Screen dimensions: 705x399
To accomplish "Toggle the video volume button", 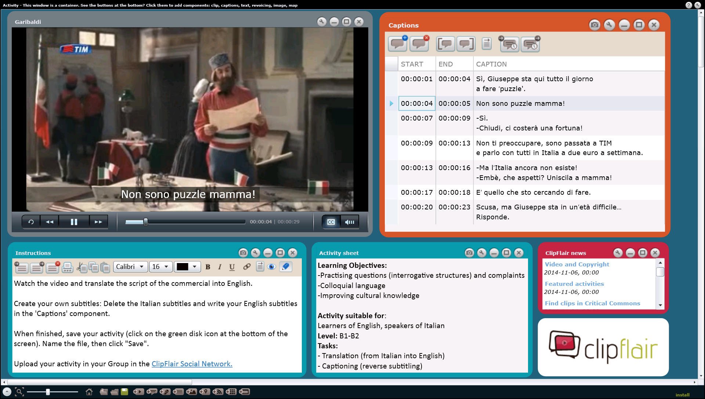I will coord(350,222).
